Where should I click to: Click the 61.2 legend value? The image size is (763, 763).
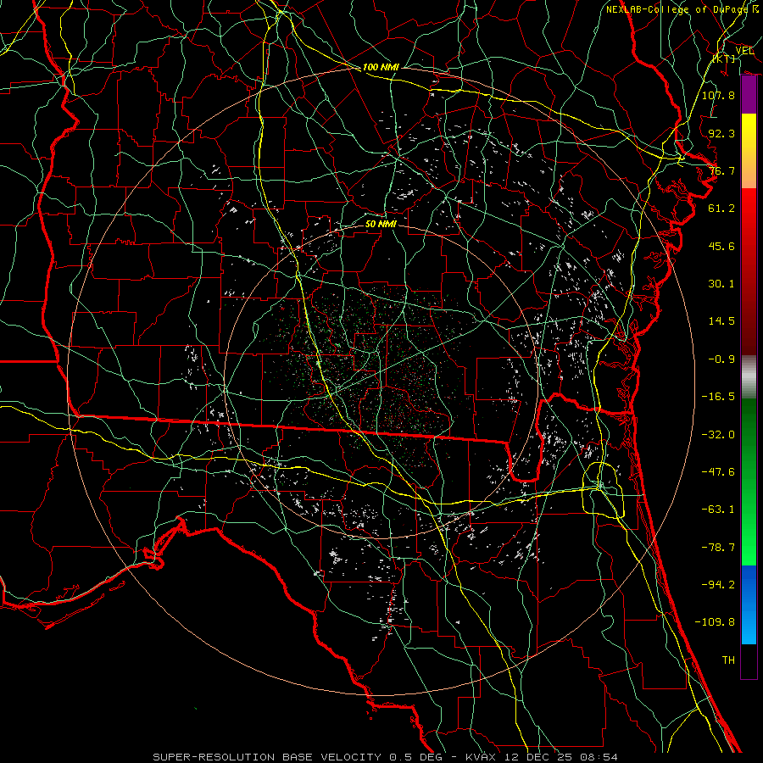click(x=721, y=209)
